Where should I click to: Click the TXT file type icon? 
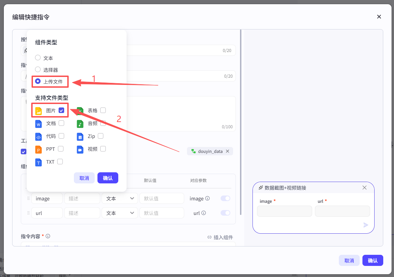click(38, 162)
